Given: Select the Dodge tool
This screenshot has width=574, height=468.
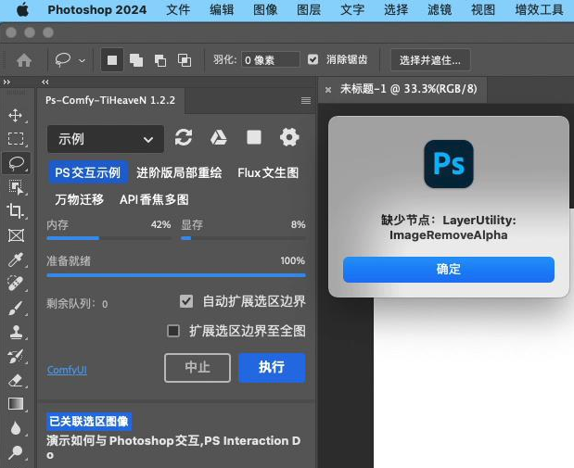Looking at the screenshot, I should (16, 452).
